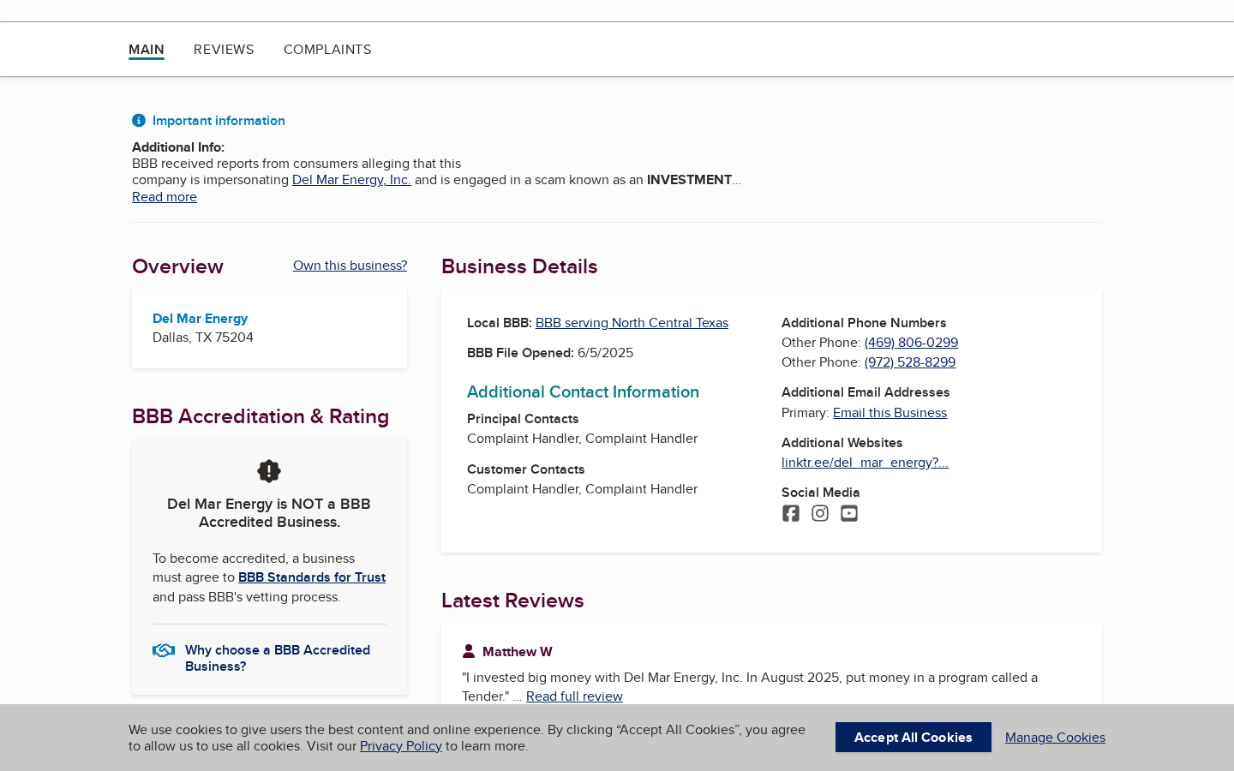
Task: Click the handshake icon beside Why choose
Action: tap(164, 650)
